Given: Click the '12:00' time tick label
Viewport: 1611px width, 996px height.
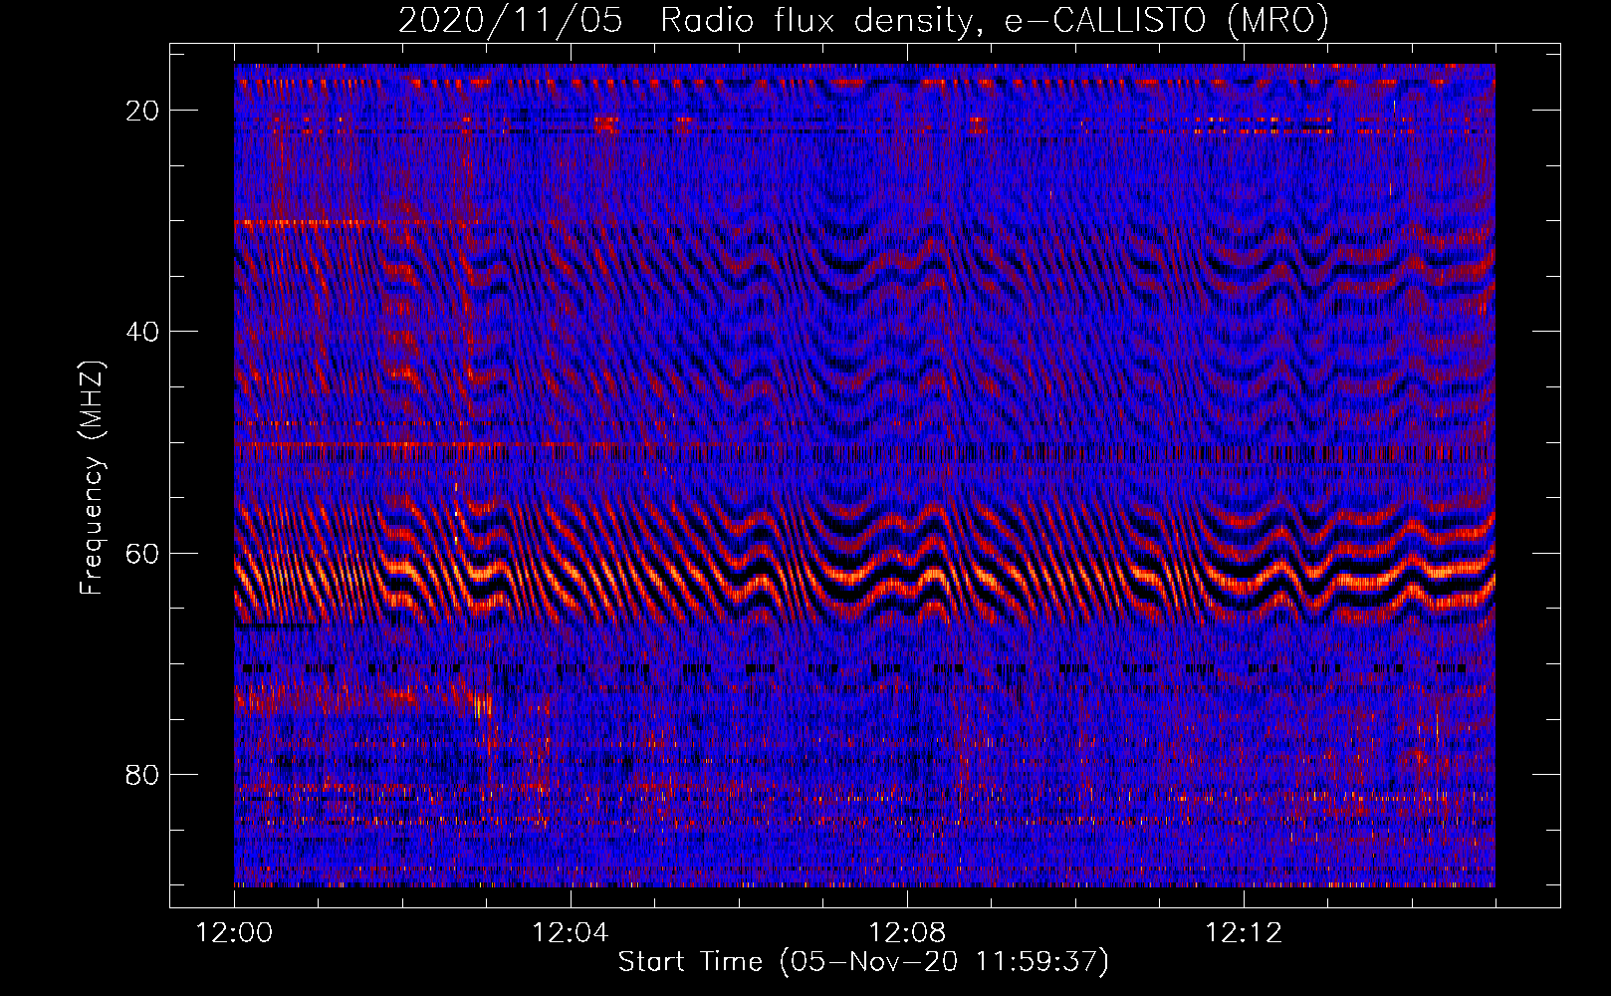Looking at the screenshot, I should pyautogui.click(x=234, y=933).
